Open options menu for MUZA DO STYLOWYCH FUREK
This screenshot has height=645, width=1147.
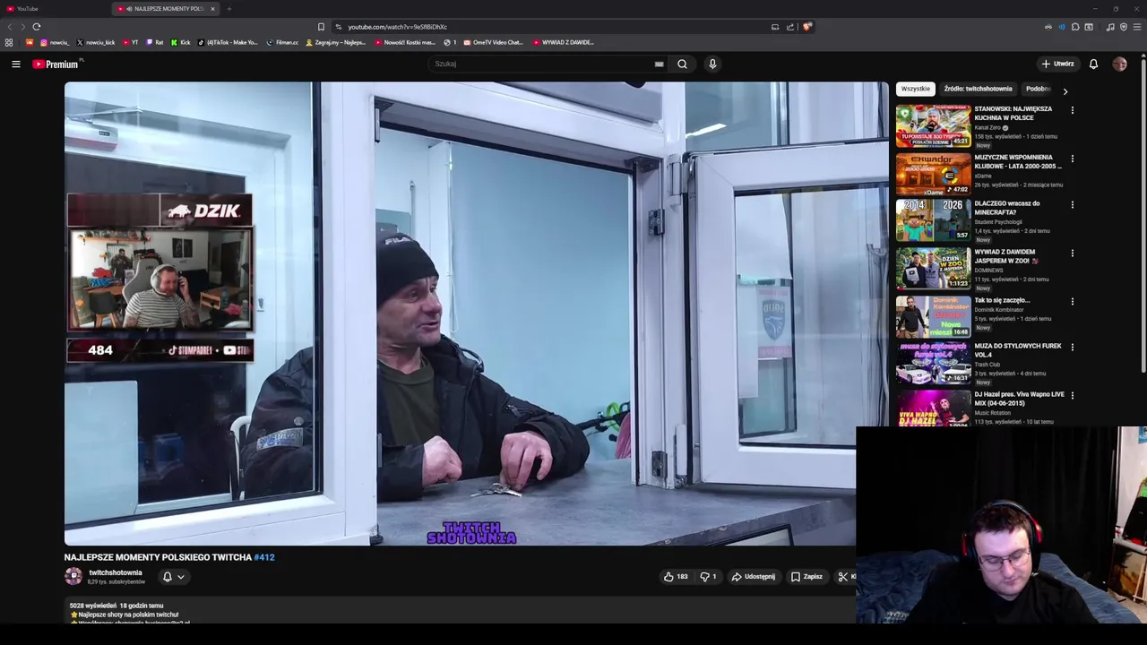point(1072,348)
